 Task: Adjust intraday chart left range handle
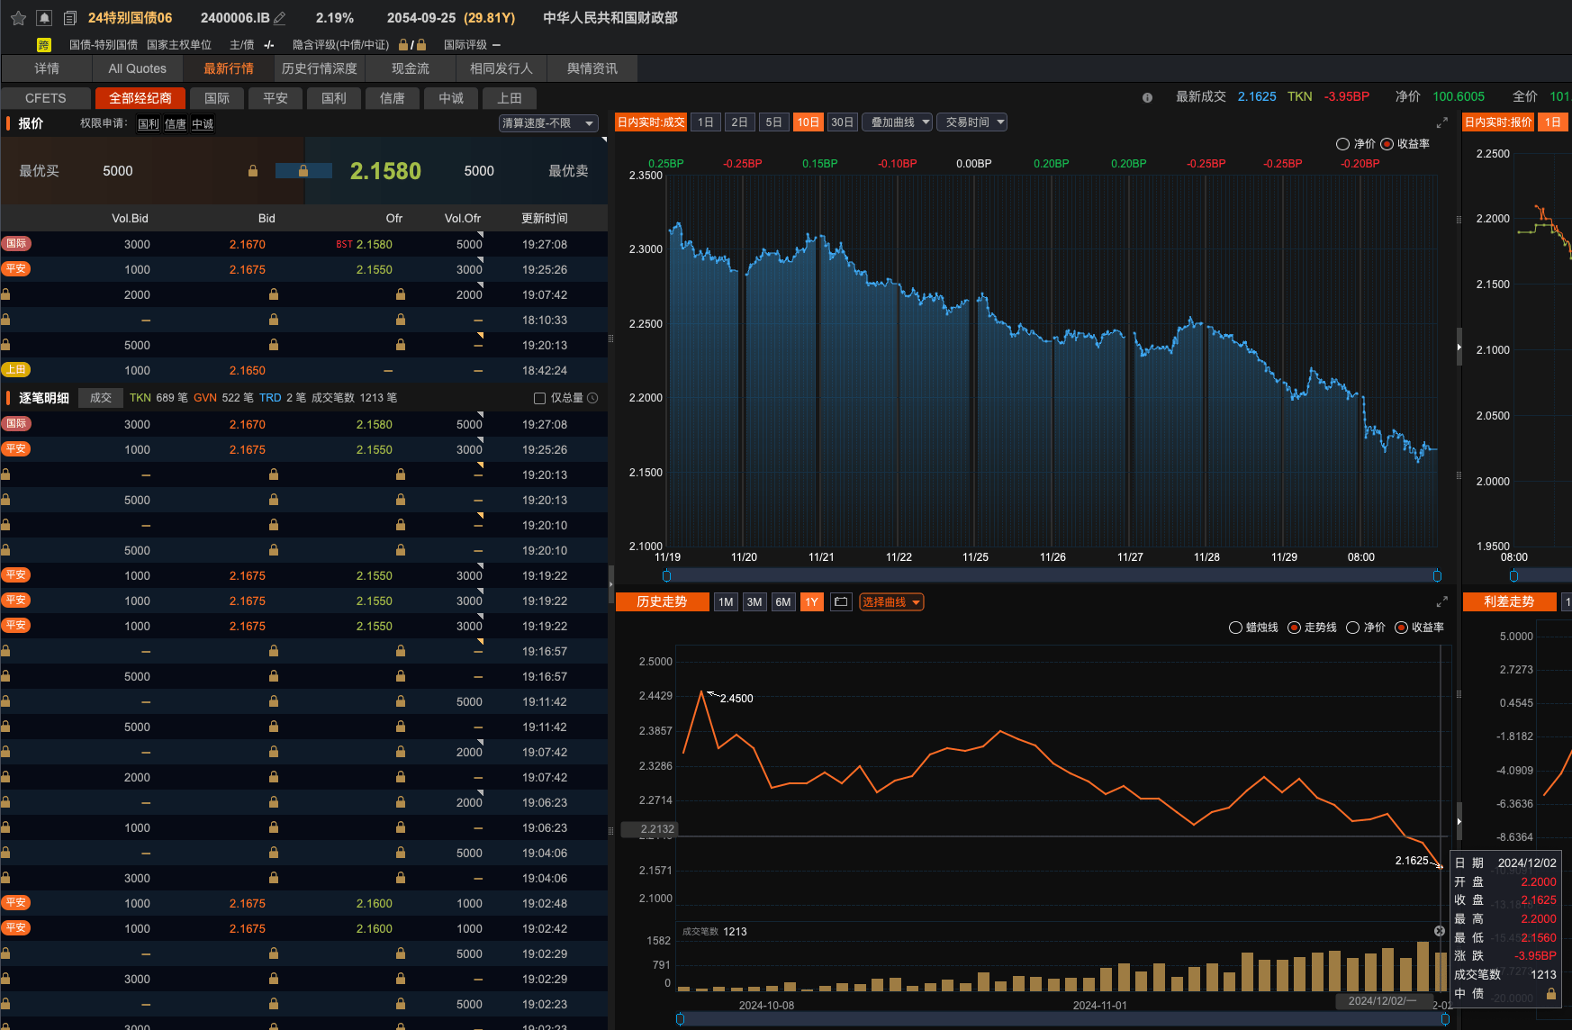pos(666,575)
